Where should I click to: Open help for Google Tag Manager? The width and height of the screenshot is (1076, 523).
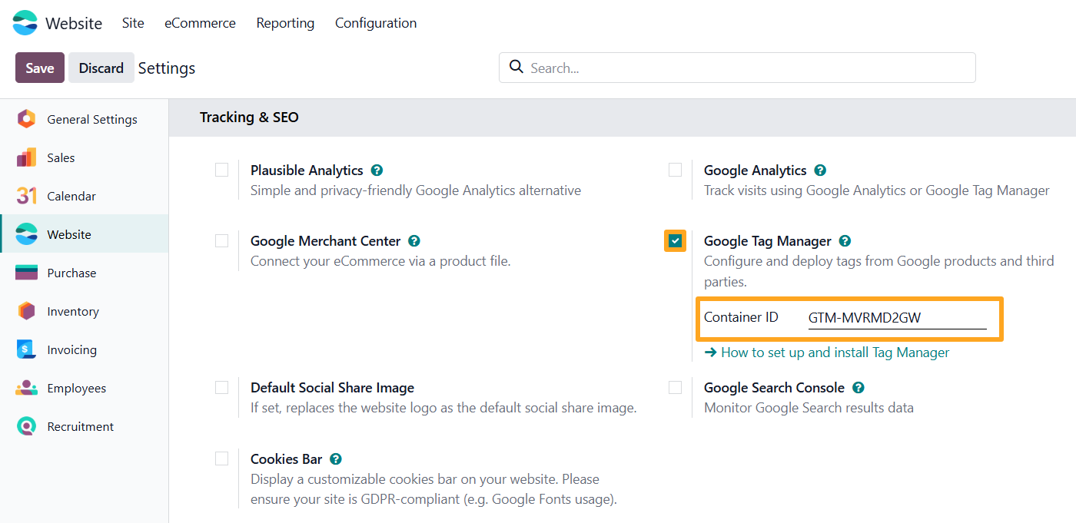845,241
